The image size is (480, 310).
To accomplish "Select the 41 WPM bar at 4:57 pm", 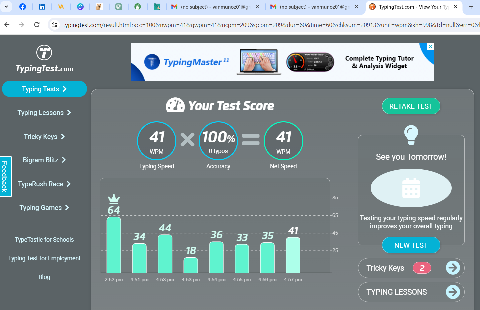I will (293, 255).
